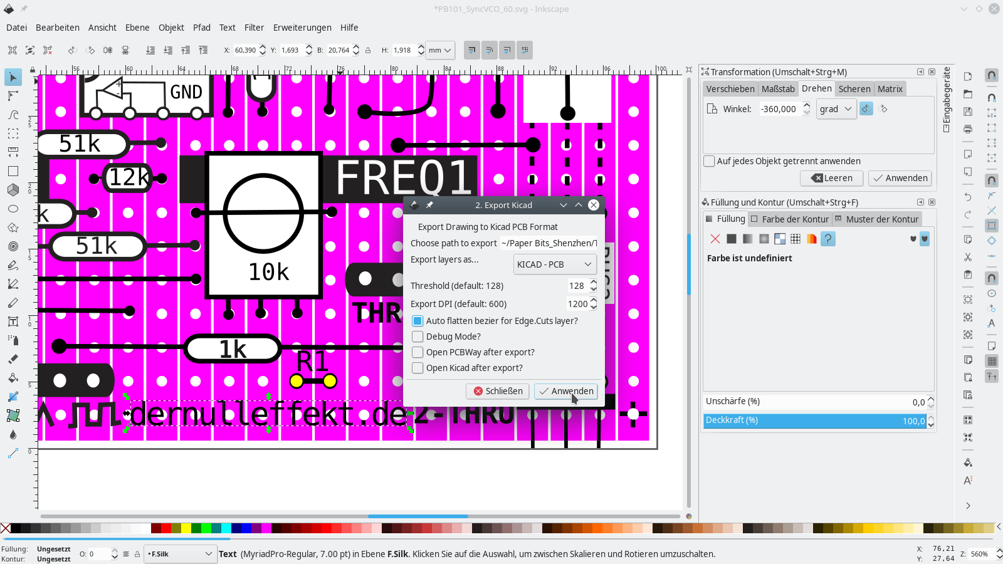Open the F.Silk layer dropdown
This screenshot has height=564, width=1003.
[x=181, y=554]
